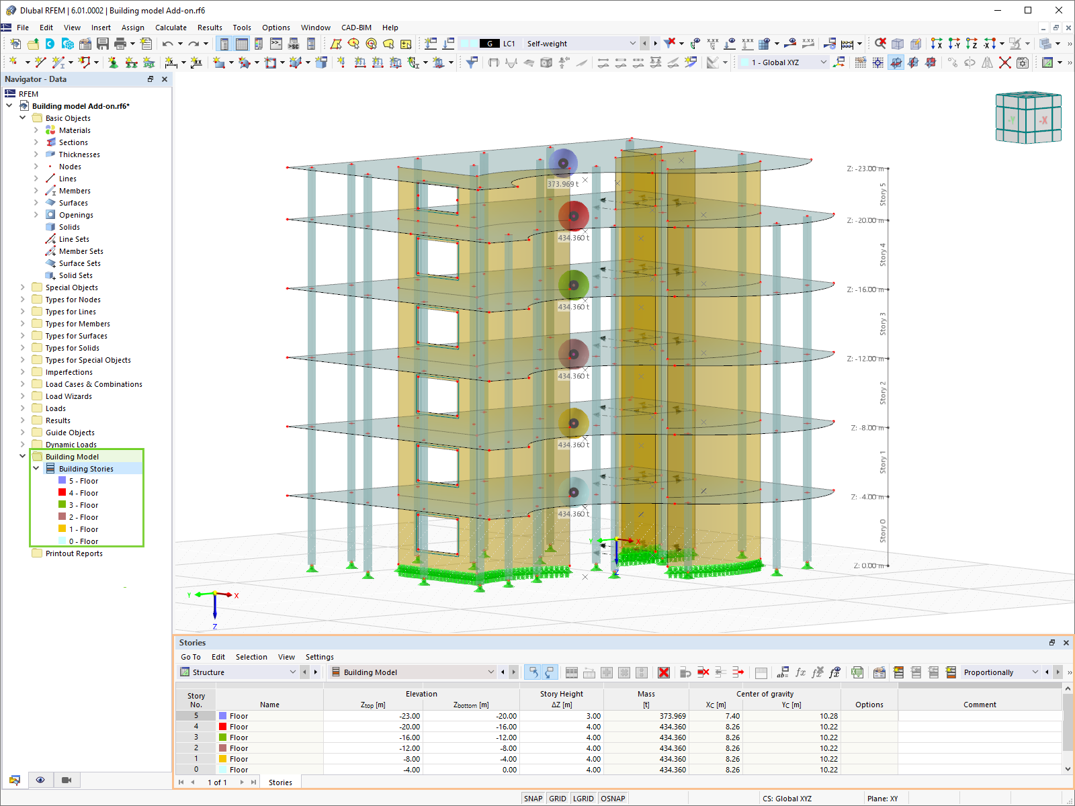The height and width of the screenshot is (806, 1075).
Task: Click the fx formula icon in Stories toolbar
Action: [800, 672]
